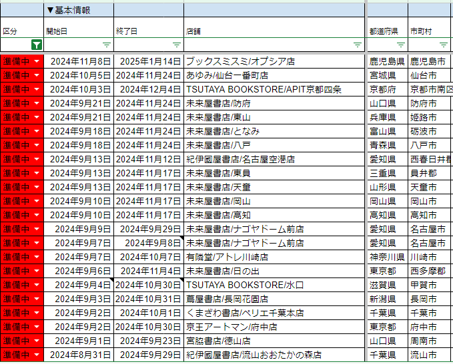The image size is (453, 364).
Task: Open 準備中 dropdown in 未来屋書店/岡山 row
Action: click(x=37, y=201)
